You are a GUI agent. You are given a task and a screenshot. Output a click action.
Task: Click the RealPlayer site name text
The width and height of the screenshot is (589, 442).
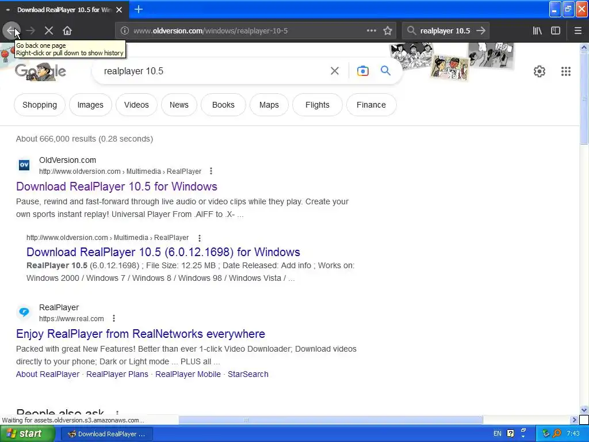[59, 307]
